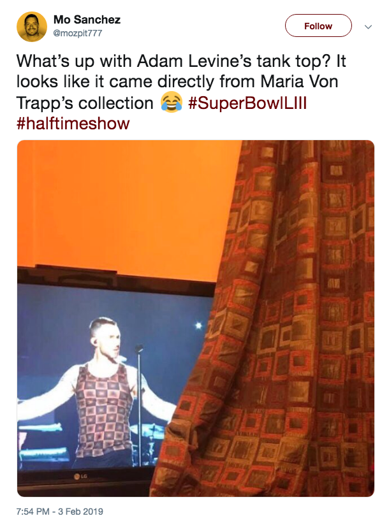
Task: Click the Mo Sanchez display name
Action: (87, 20)
